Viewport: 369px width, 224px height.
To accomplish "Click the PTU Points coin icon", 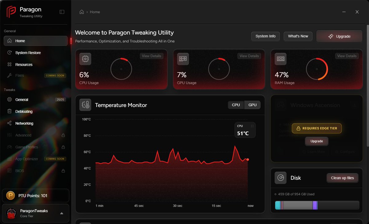I will pyautogui.click(x=11, y=195).
